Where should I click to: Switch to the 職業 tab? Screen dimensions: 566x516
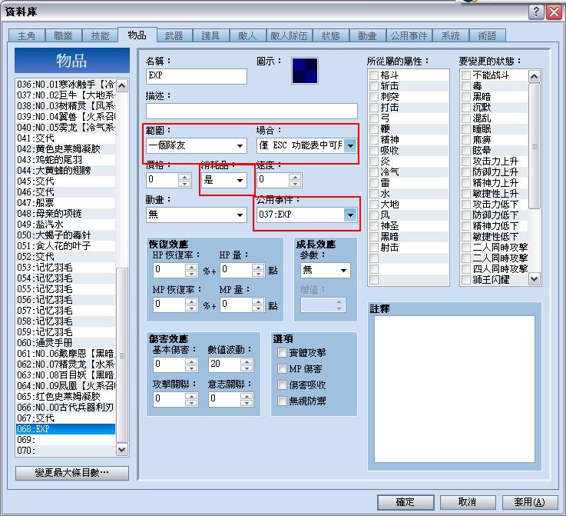(x=63, y=36)
